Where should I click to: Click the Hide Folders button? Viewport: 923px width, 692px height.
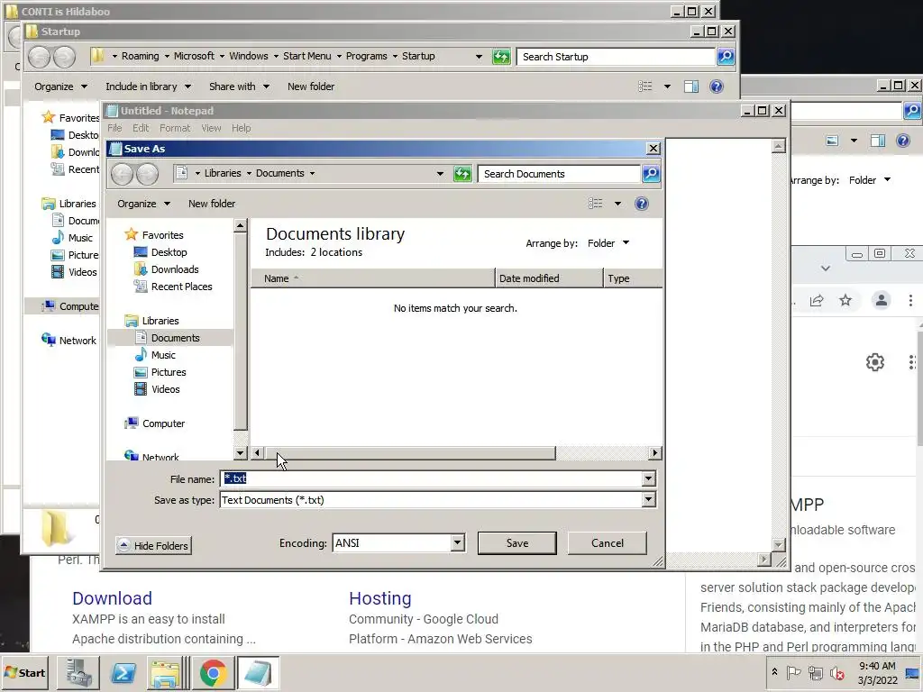coord(153,545)
